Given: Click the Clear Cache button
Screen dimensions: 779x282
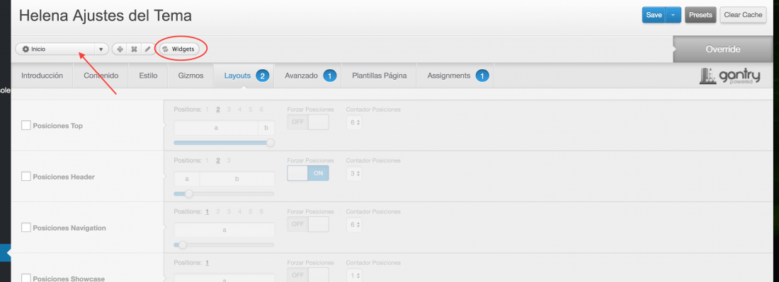Looking at the screenshot, I should [743, 15].
